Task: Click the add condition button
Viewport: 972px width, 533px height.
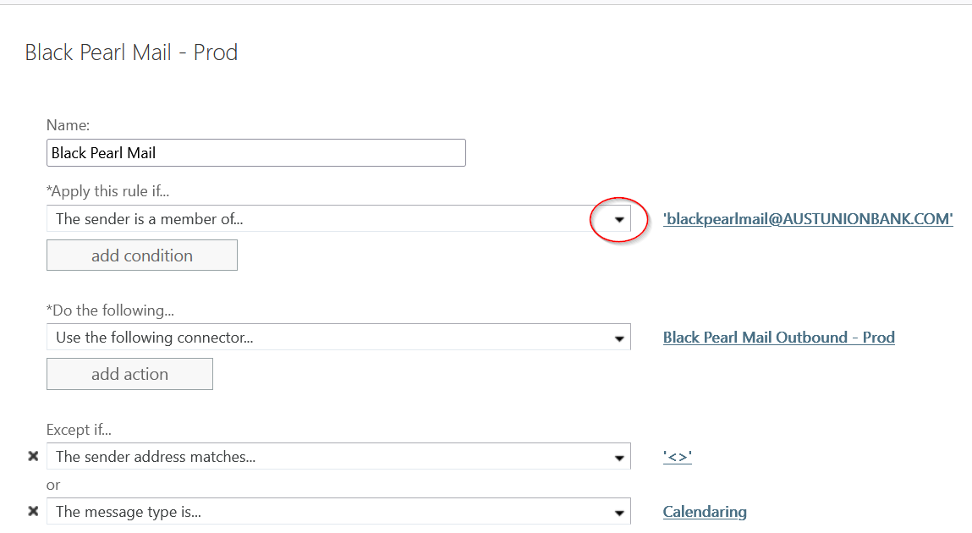Action: [142, 256]
